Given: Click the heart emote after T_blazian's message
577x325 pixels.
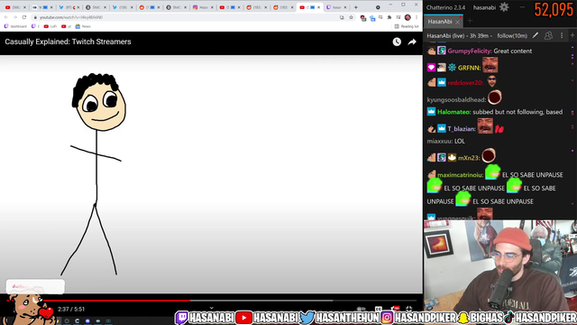Looking at the screenshot, I should [x=499, y=129].
